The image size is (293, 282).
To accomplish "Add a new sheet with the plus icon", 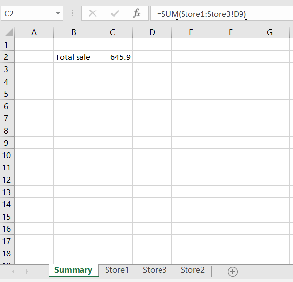I will (233, 271).
